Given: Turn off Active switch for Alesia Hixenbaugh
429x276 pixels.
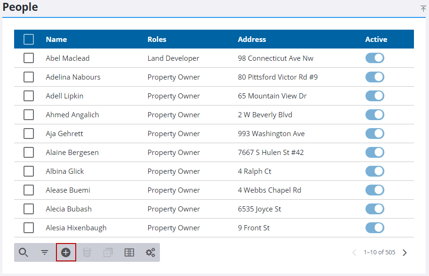Looking at the screenshot, I should [375, 227].
